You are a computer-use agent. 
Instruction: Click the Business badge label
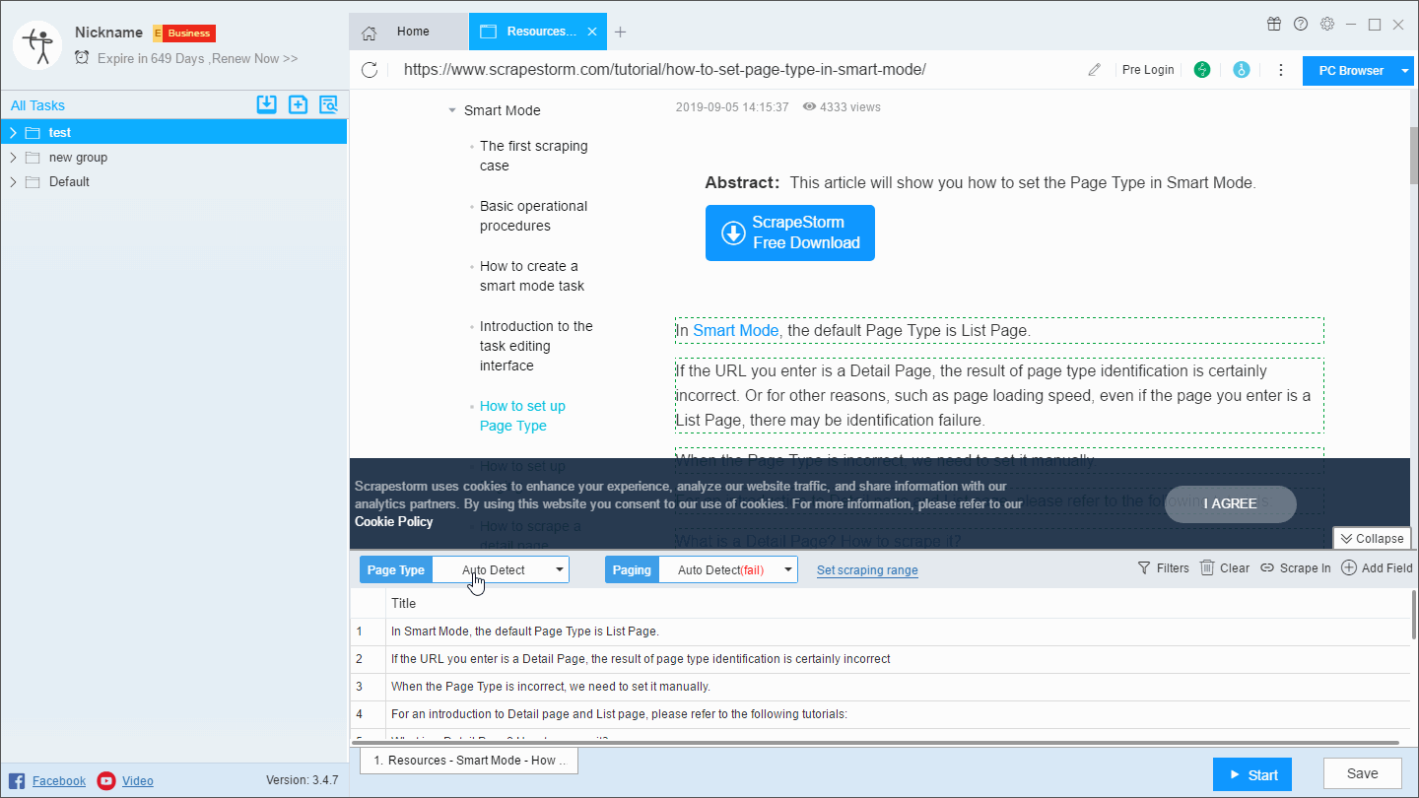[x=183, y=33]
